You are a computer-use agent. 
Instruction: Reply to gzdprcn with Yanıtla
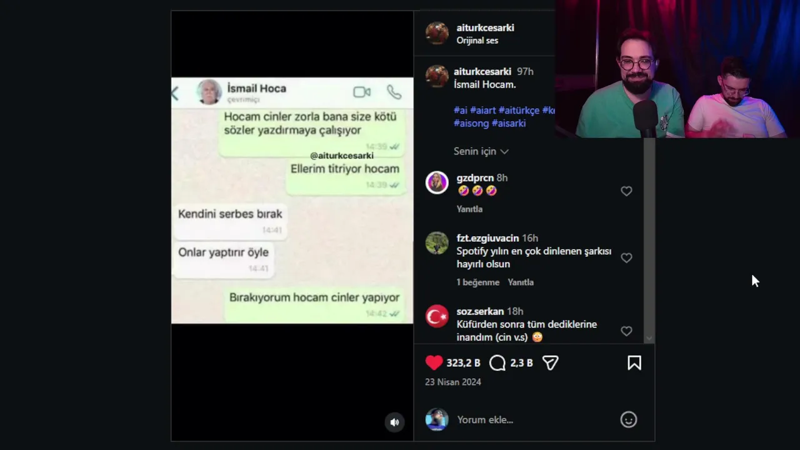[469, 209]
